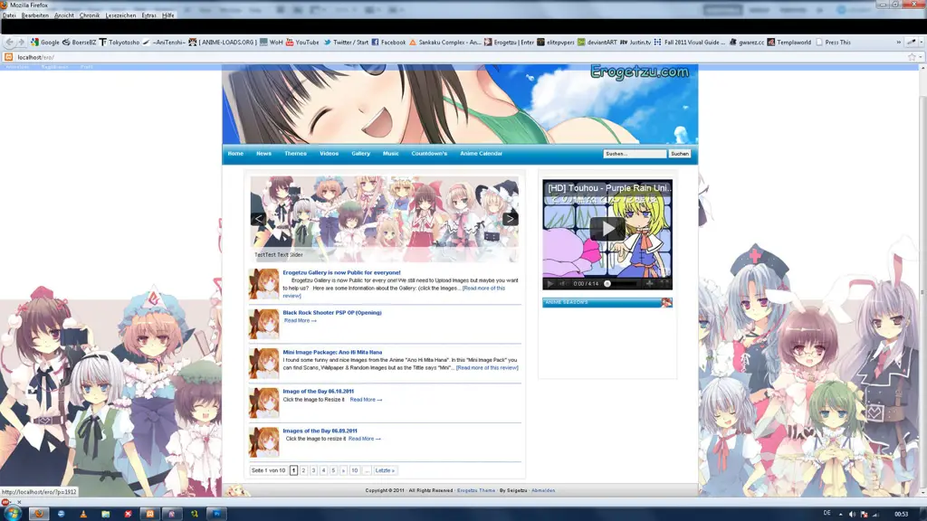Image resolution: width=927 pixels, height=521 pixels.
Task: Open the elitepvpers bookmark
Action: click(556, 43)
